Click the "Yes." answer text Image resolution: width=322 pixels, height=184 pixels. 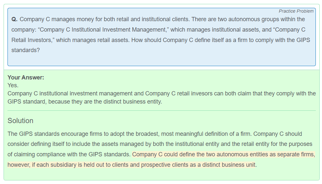(x=13, y=85)
